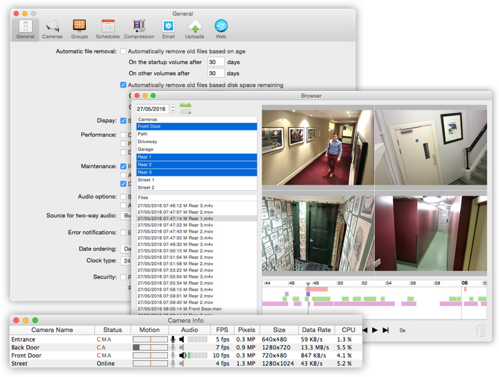Click the calendar icon beside the date
The image size is (499, 377).
186,108
